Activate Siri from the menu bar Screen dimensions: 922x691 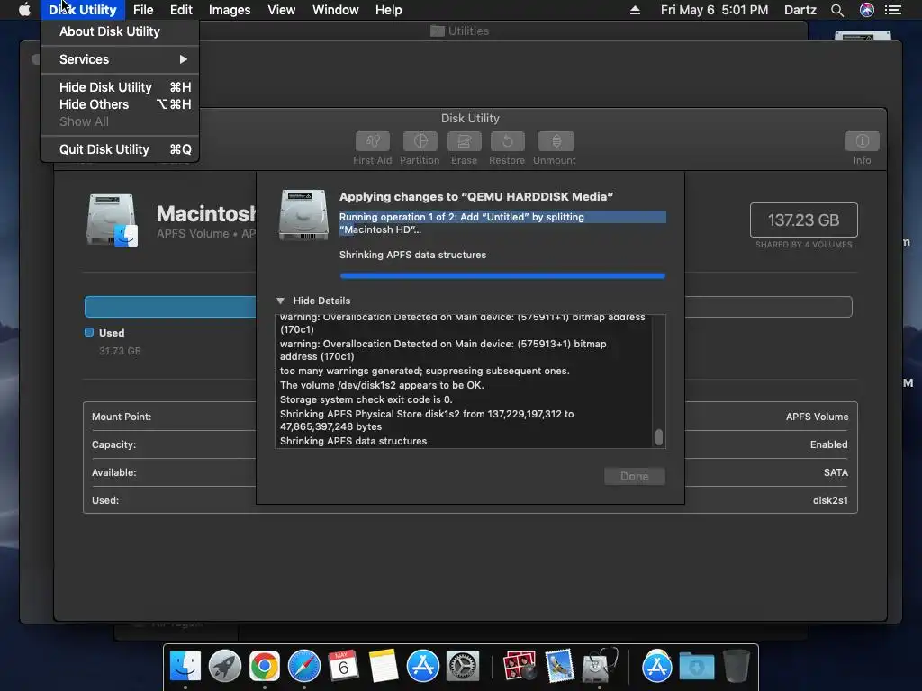pyautogui.click(x=867, y=10)
